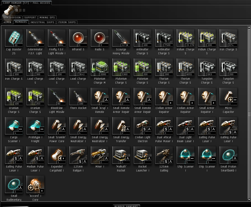Select the Bloodclaw Light Missile stack
Viewport: 251px width, 207px height.
pyautogui.click(x=57, y=97)
